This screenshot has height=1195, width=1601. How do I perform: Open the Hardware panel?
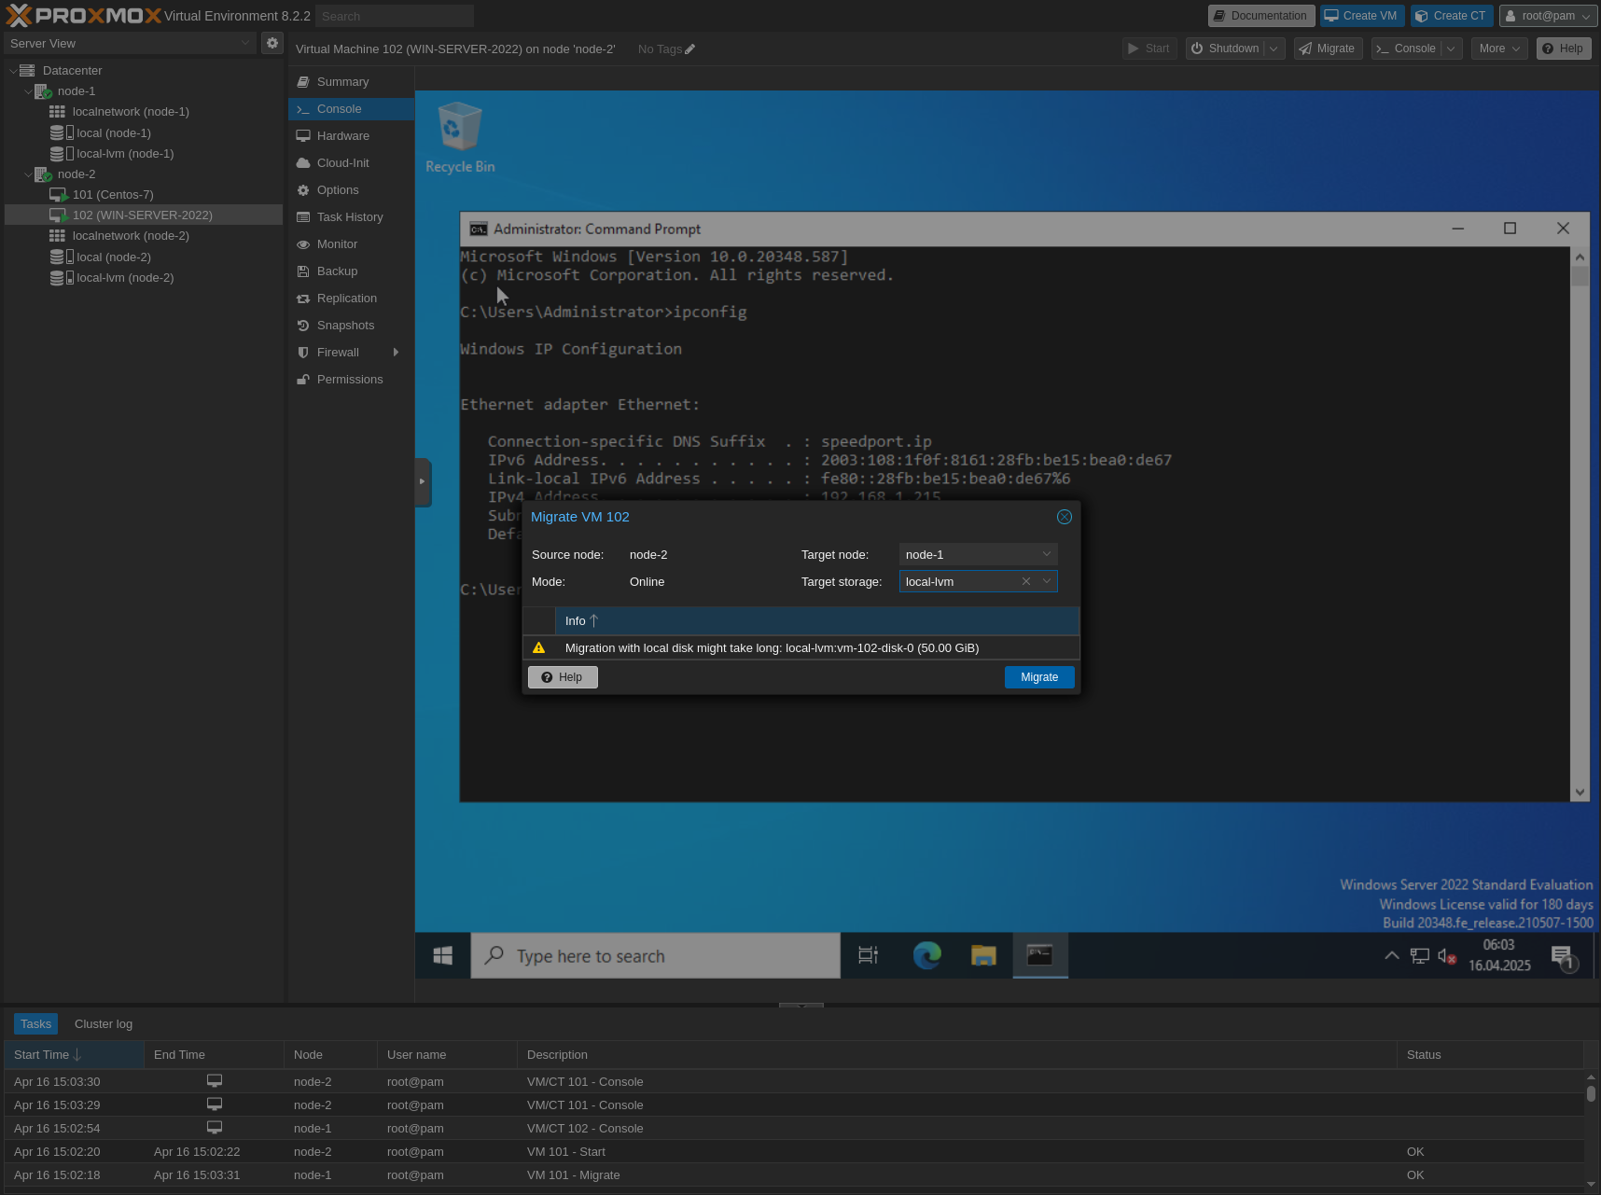[342, 135]
